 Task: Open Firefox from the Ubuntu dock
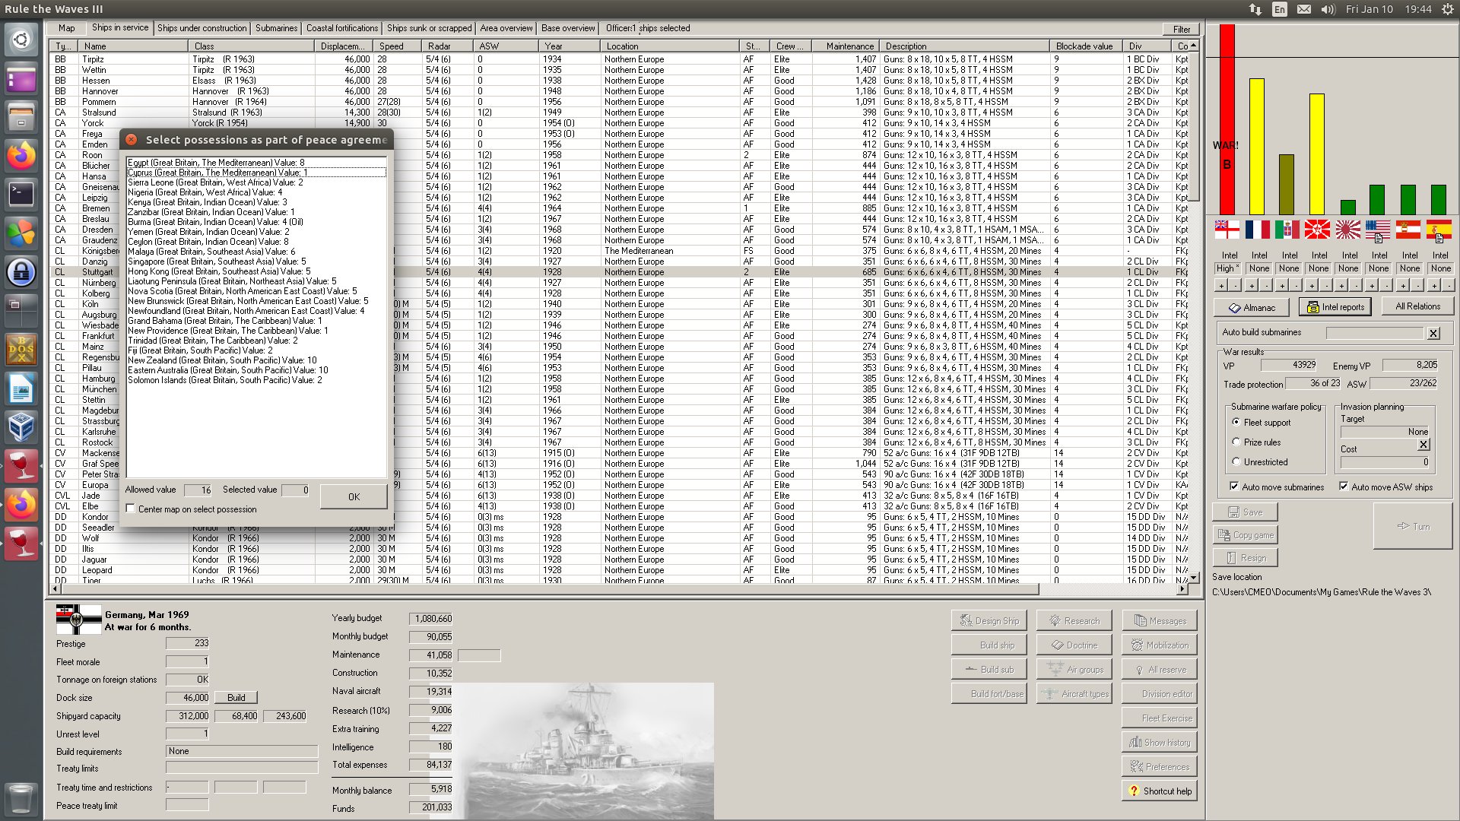21,156
